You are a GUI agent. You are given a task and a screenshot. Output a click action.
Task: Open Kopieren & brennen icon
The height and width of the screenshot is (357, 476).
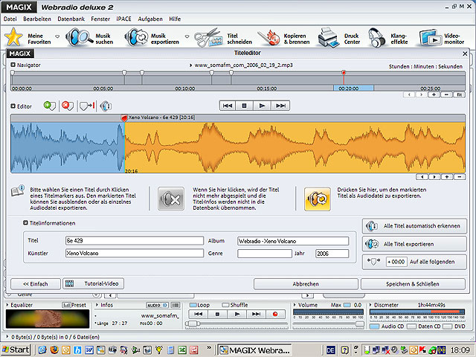pos(269,38)
